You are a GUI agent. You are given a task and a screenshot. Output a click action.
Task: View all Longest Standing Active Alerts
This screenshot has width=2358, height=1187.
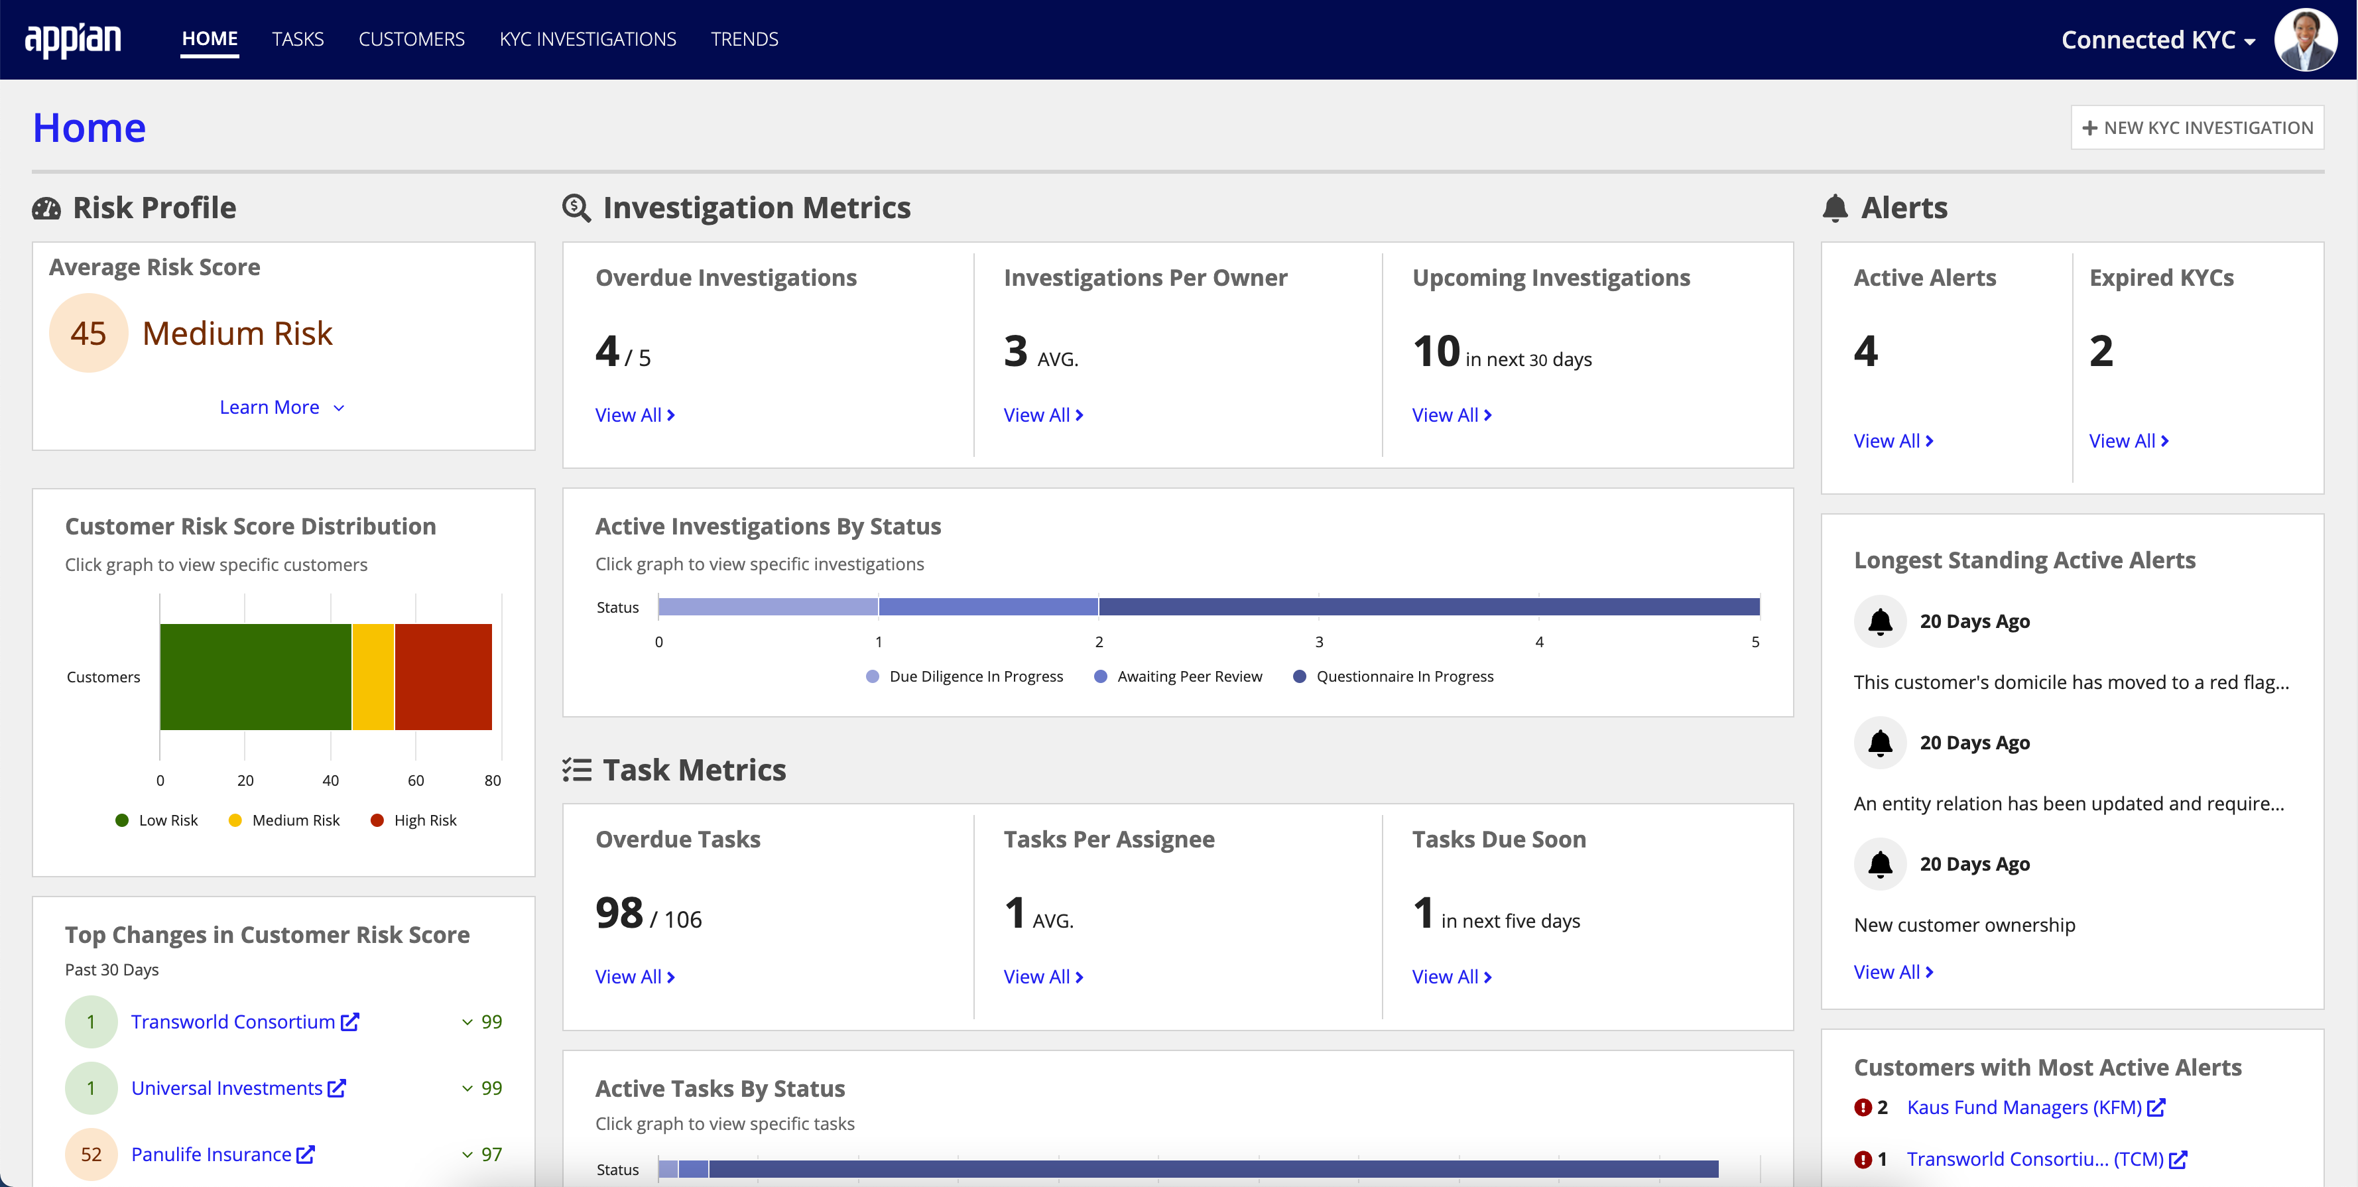1894,973
